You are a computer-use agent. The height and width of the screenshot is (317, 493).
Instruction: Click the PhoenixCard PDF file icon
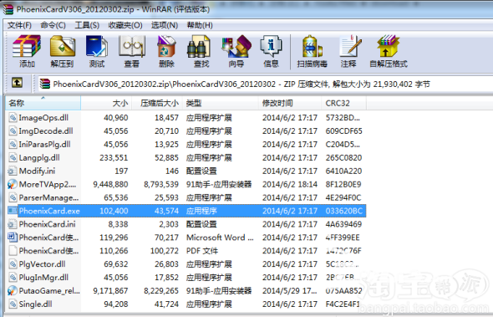[x=13, y=251]
